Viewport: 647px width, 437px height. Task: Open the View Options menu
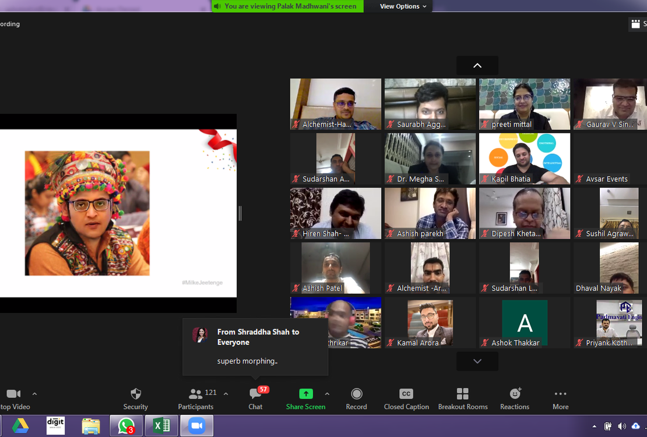(403, 6)
